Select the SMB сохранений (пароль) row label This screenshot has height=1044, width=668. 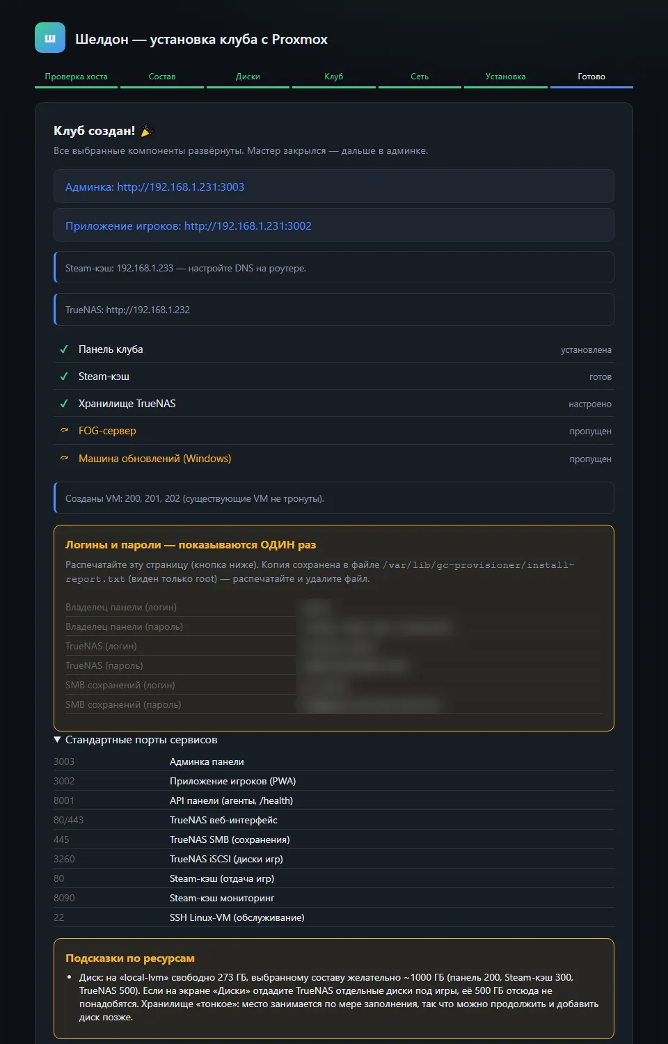tap(123, 705)
